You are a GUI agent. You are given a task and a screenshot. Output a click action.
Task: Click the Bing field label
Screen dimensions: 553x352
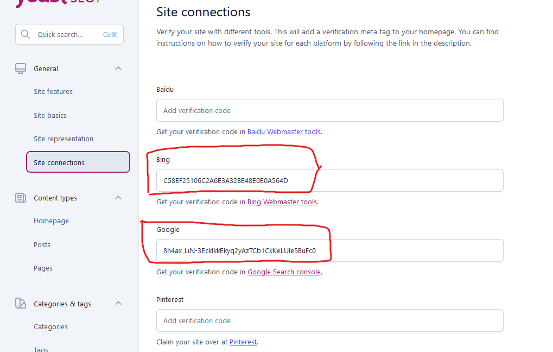tap(163, 160)
